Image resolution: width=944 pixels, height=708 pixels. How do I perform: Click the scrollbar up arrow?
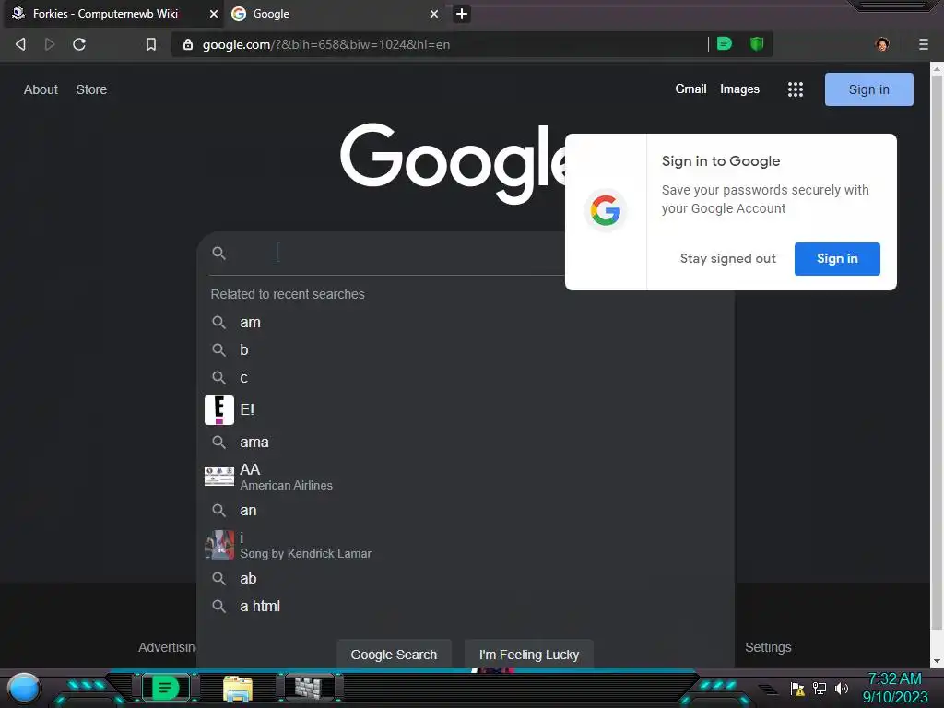[x=937, y=68]
